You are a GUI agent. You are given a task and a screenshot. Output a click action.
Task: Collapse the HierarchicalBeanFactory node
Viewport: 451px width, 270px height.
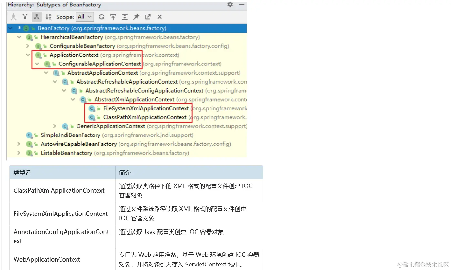click(x=19, y=37)
